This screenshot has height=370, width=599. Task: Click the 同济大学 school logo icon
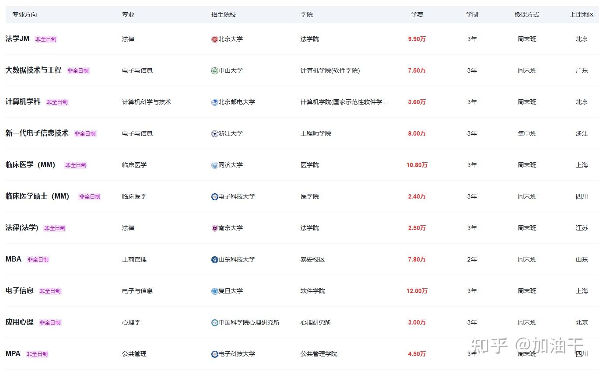pyautogui.click(x=214, y=165)
